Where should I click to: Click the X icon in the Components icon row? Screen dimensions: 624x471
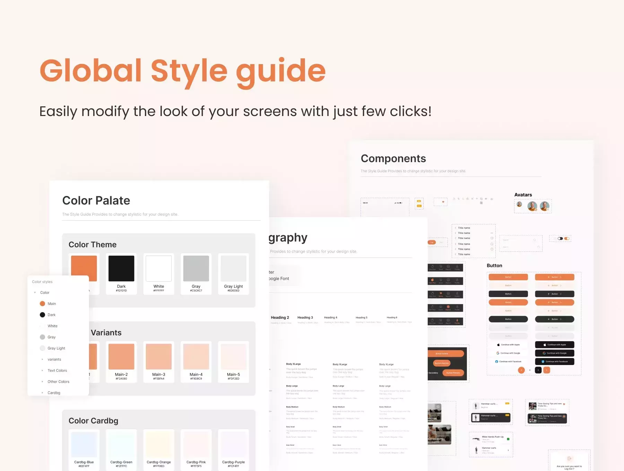click(472, 199)
